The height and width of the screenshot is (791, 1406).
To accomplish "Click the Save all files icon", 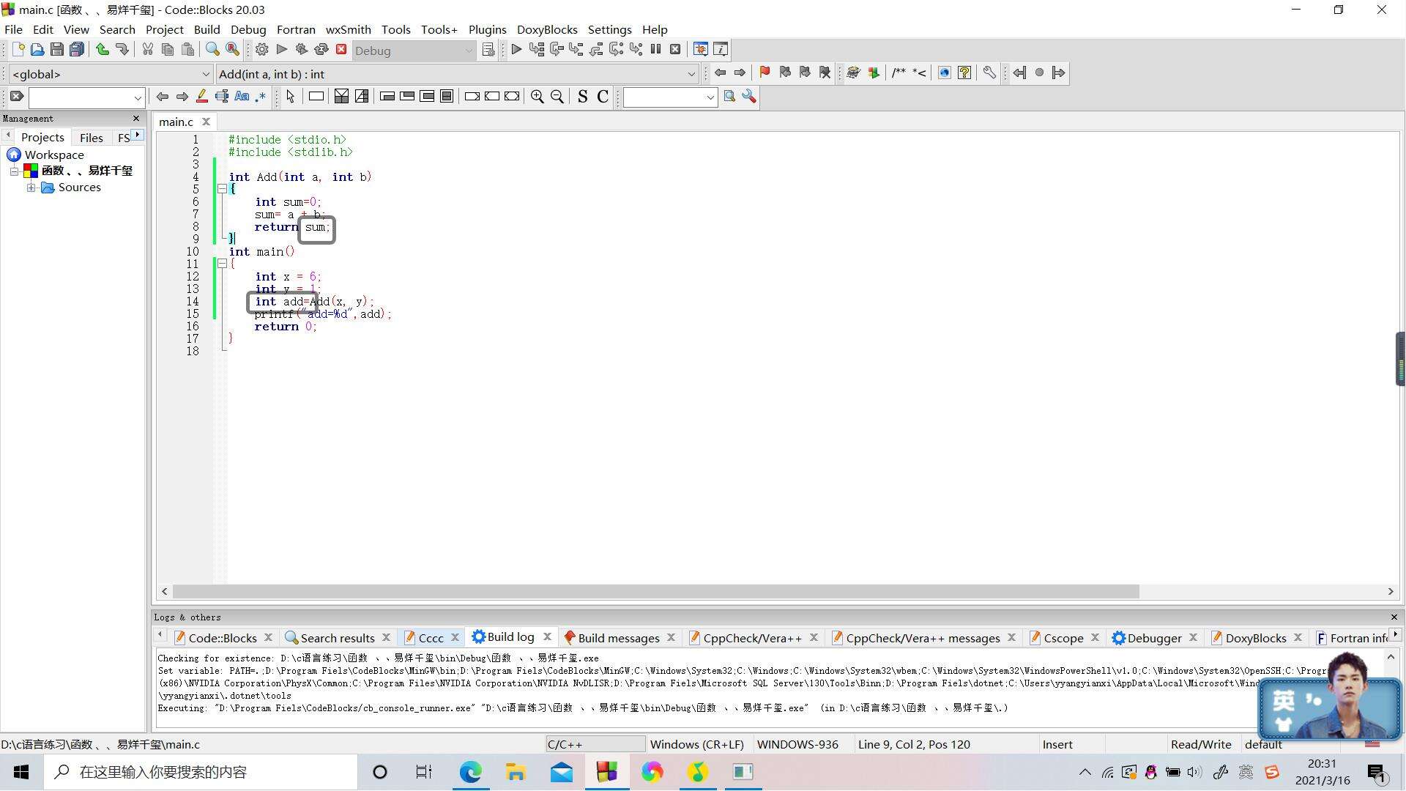I will (x=77, y=50).
